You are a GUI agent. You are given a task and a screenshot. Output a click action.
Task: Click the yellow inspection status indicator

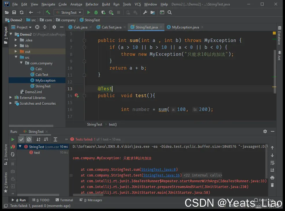(x=274, y=33)
